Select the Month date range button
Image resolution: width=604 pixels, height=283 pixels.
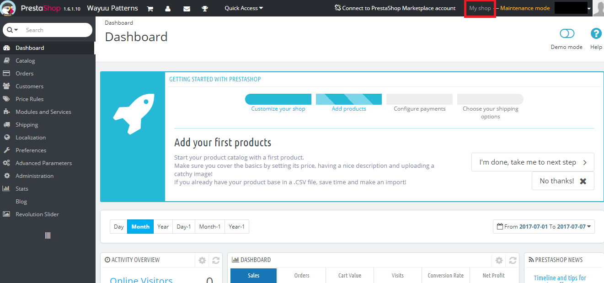(140, 227)
